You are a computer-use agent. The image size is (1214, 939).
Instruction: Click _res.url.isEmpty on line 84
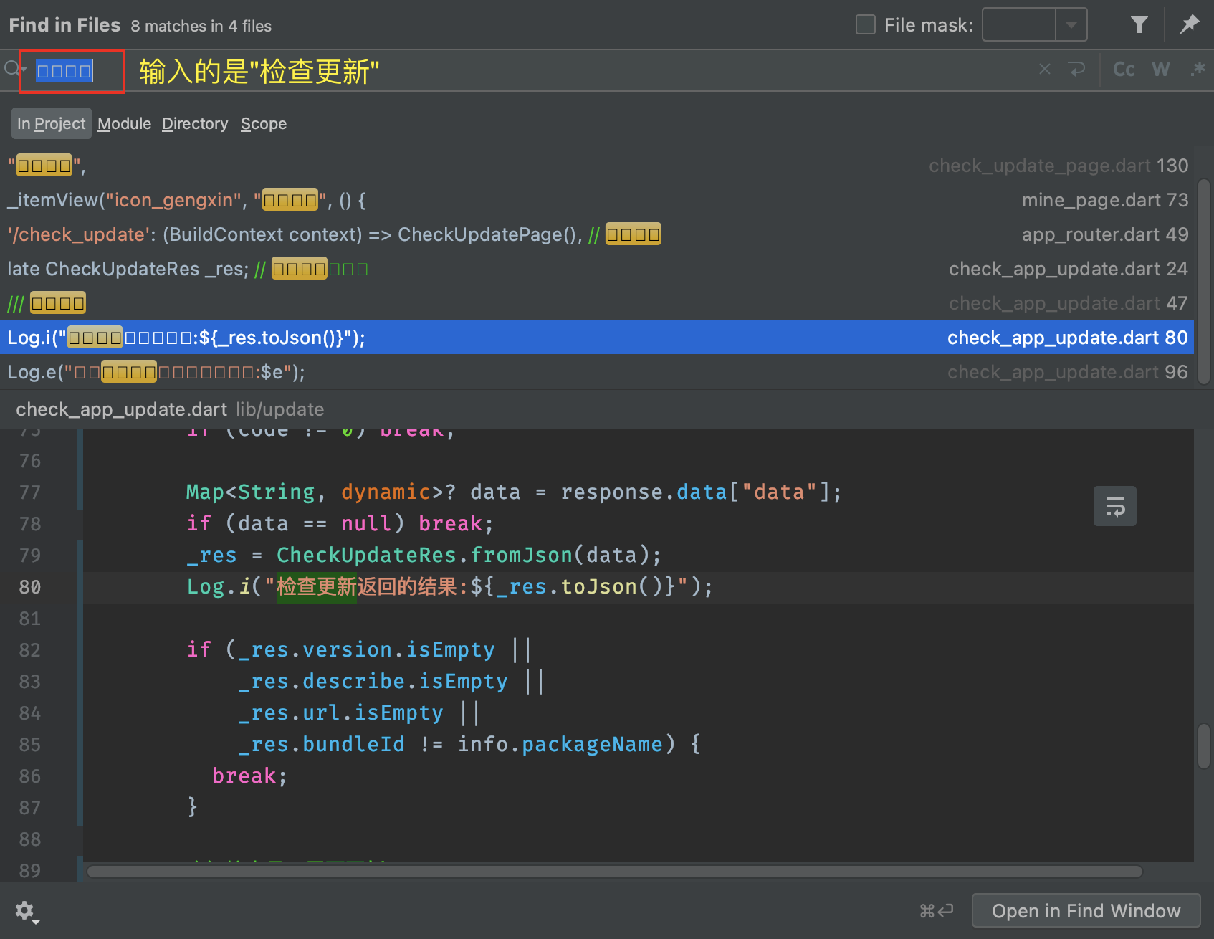pyautogui.click(x=340, y=713)
